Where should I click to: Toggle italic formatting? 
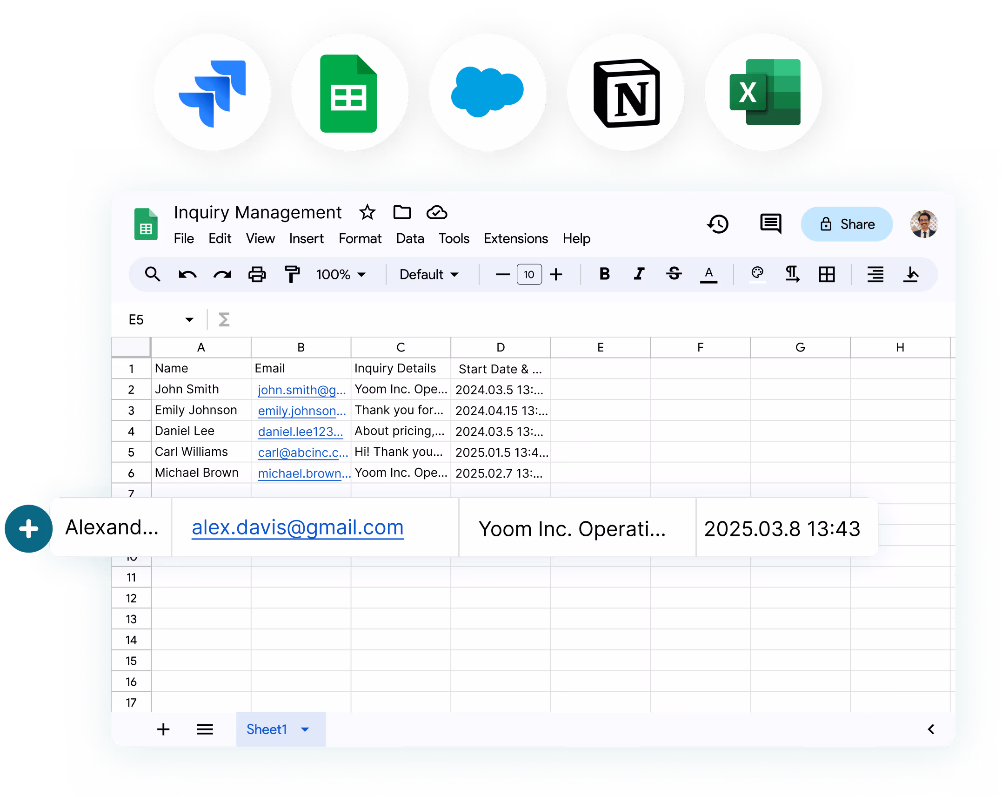point(639,274)
